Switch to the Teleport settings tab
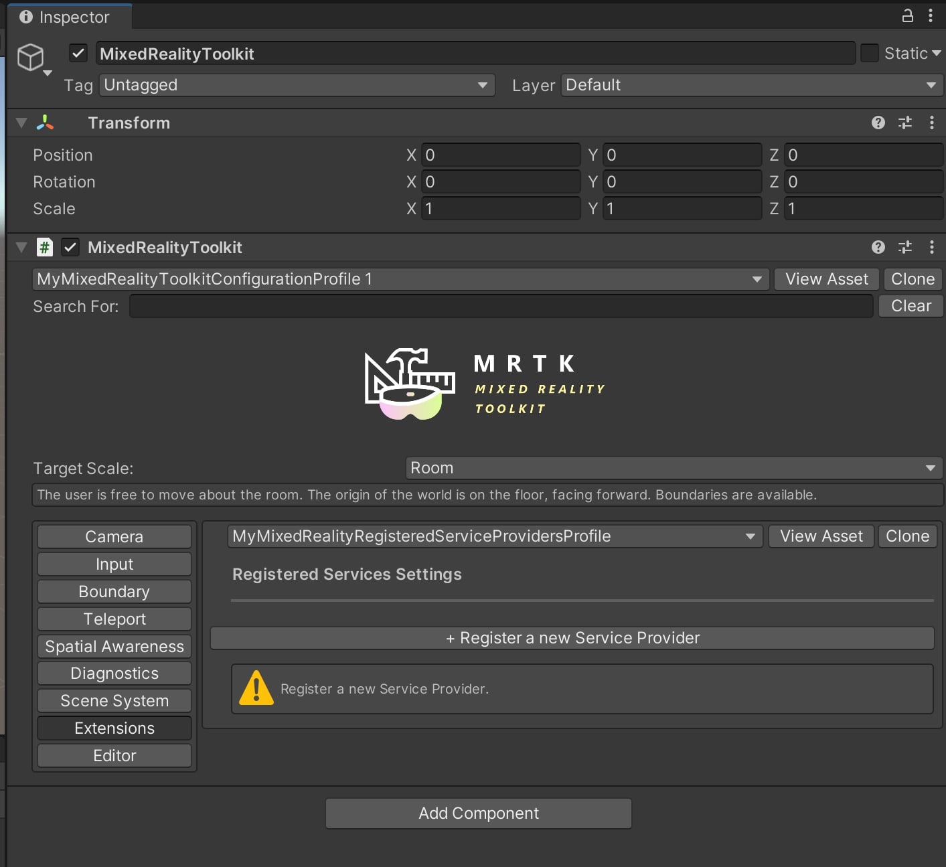 point(114,619)
